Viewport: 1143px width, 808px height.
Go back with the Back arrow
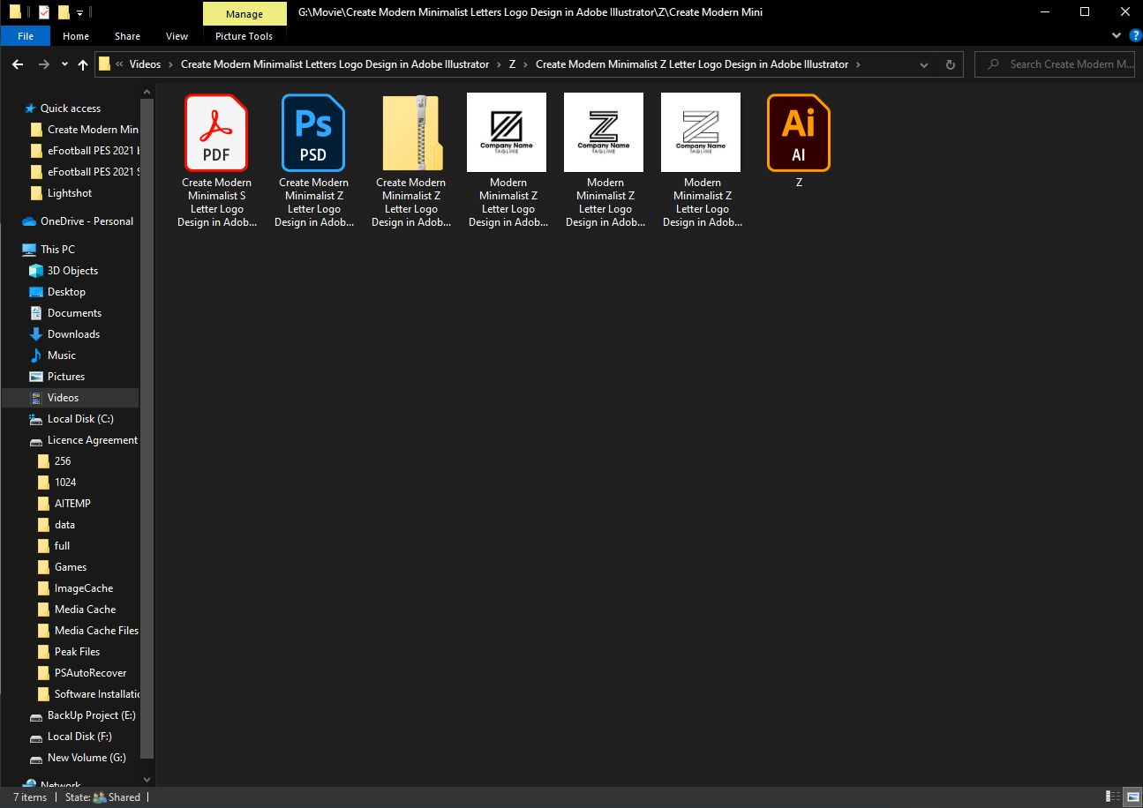[x=18, y=64]
